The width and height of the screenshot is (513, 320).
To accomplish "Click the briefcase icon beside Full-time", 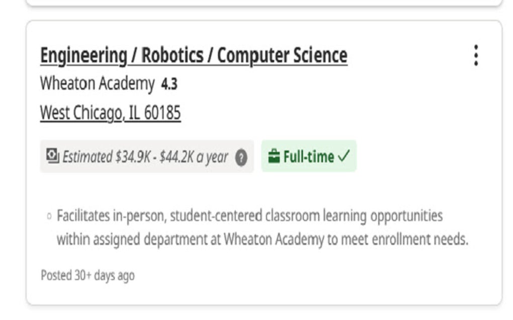I will point(274,157).
